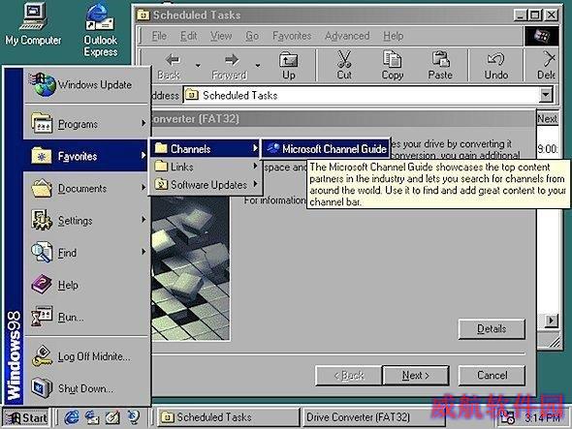Click the Next button in wizard
Image resolution: width=572 pixels, height=429 pixels.
pos(416,375)
